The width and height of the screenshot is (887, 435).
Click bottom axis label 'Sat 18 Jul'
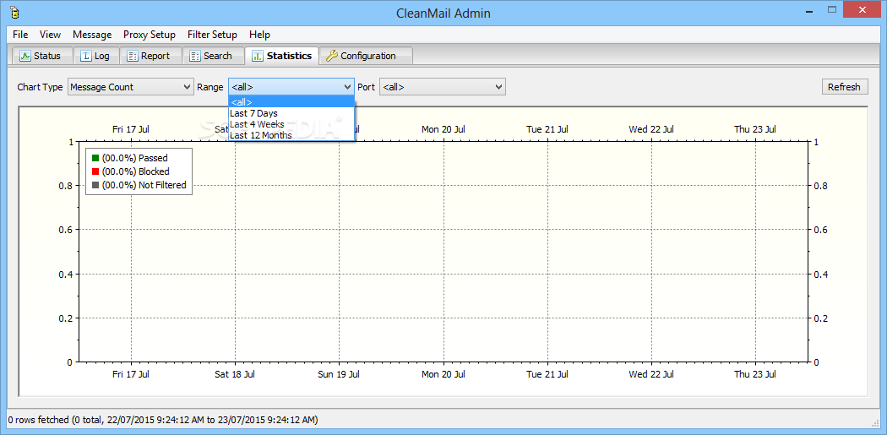tap(235, 374)
